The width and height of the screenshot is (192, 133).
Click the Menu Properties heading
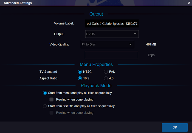[x=96, y=64]
